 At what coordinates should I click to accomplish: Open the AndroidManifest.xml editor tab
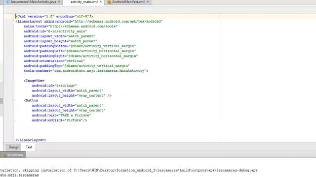point(128,2)
